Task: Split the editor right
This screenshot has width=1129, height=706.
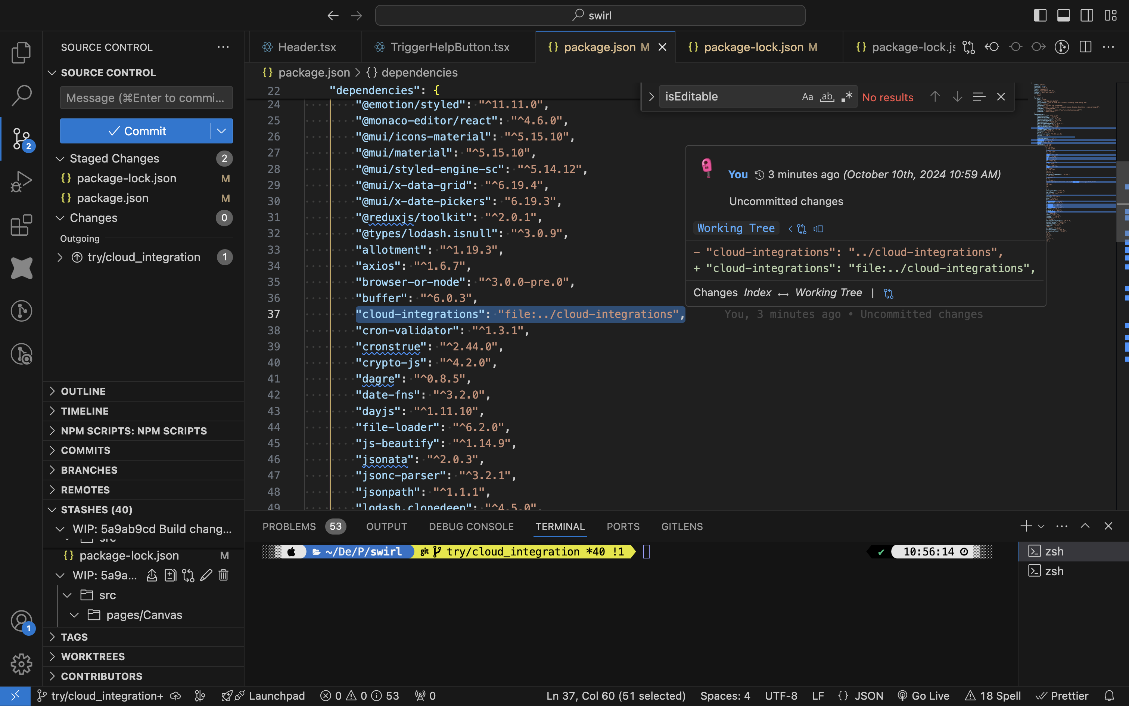Action: tap(1086, 47)
